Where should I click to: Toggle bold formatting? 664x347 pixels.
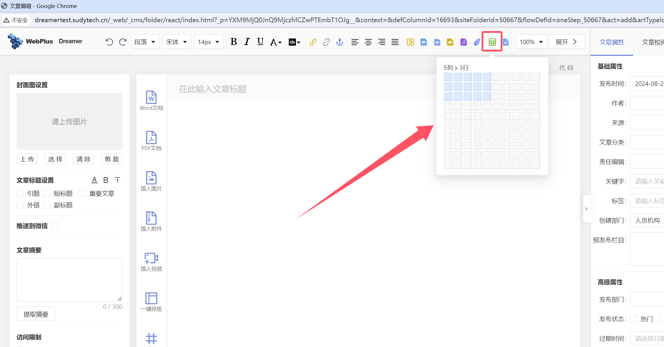click(233, 42)
